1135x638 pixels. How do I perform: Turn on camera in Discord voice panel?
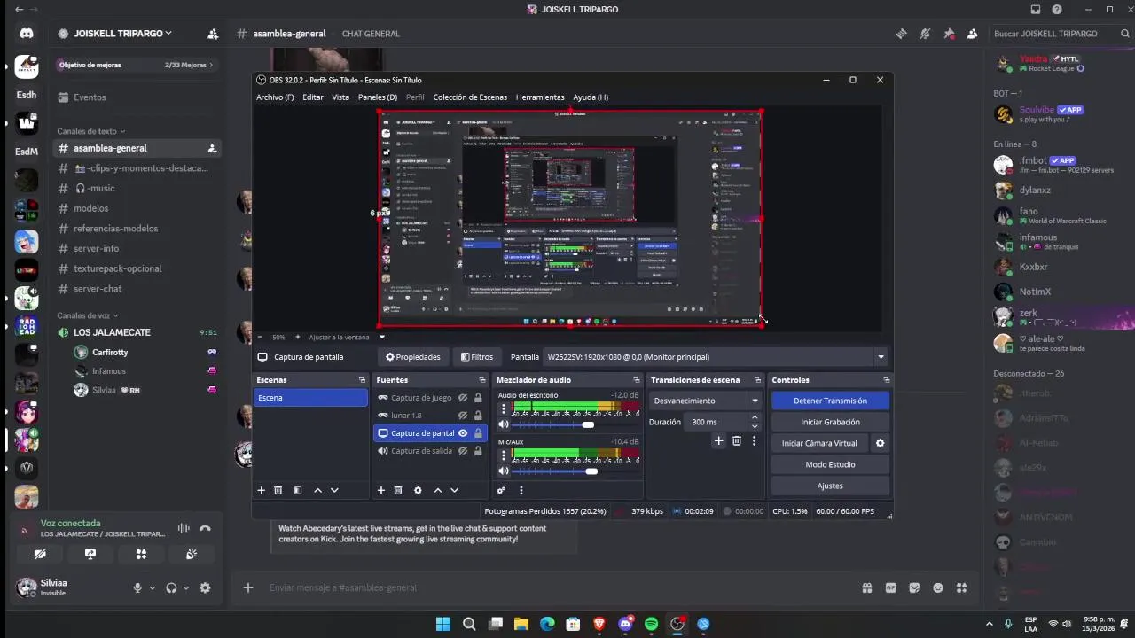(x=40, y=554)
